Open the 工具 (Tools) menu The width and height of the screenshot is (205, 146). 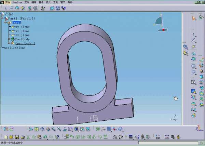tap(55, 2)
